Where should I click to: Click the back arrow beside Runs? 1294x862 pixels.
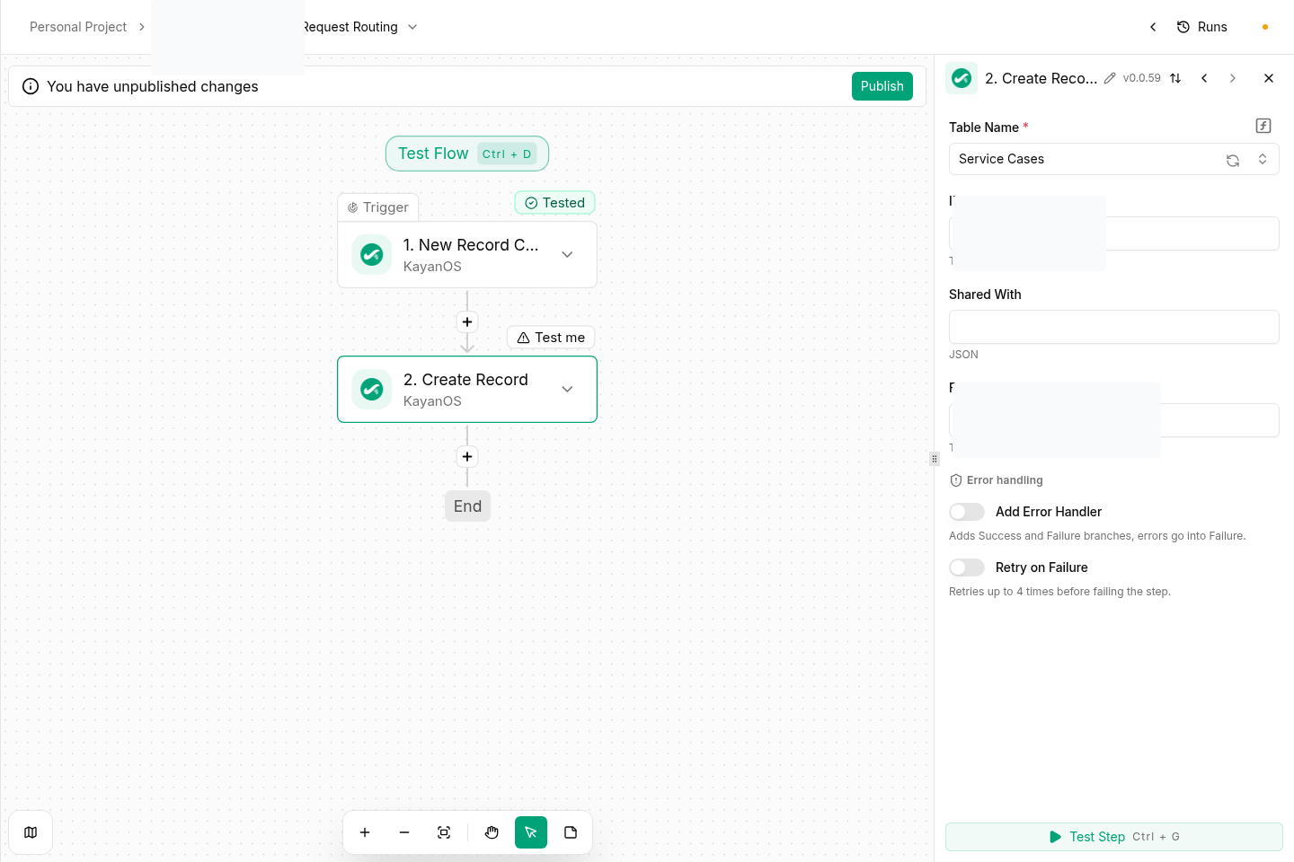coord(1153,27)
